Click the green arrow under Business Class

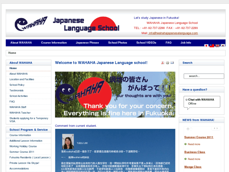pos(186,159)
